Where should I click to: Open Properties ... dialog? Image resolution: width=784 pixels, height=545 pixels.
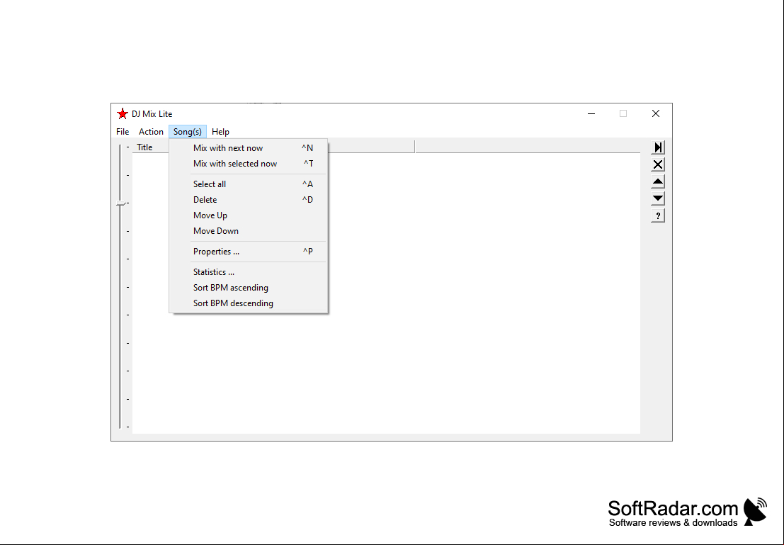[249, 251]
